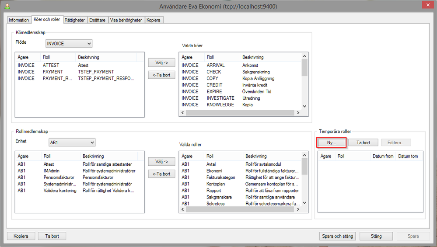Click Ta bort arrow button under Rollmedlemskap
Viewport: 437px width, 247px height.
coord(162,174)
